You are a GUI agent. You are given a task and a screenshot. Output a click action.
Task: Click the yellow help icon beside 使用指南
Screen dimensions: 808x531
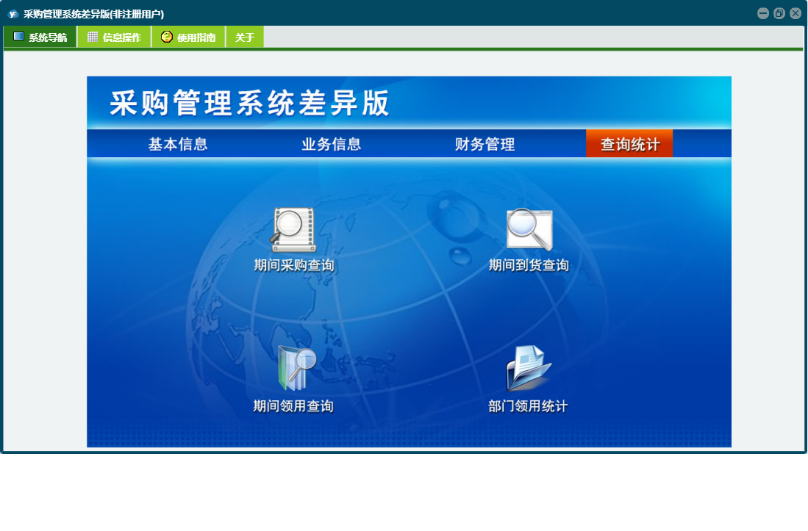[x=167, y=37]
